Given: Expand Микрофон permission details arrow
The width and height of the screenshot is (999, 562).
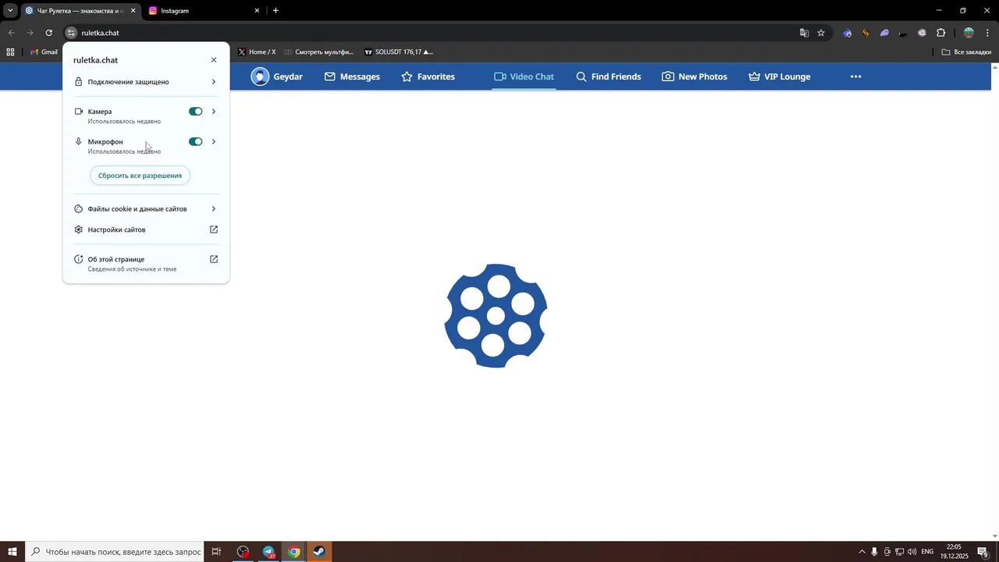Looking at the screenshot, I should click(214, 142).
